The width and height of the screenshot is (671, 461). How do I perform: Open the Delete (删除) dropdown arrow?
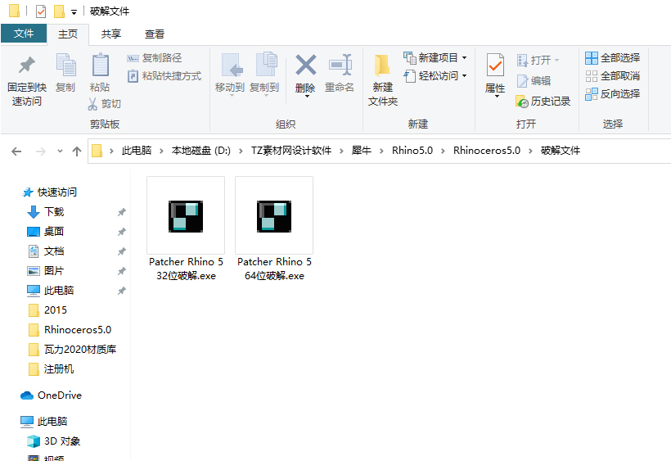tap(306, 97)
